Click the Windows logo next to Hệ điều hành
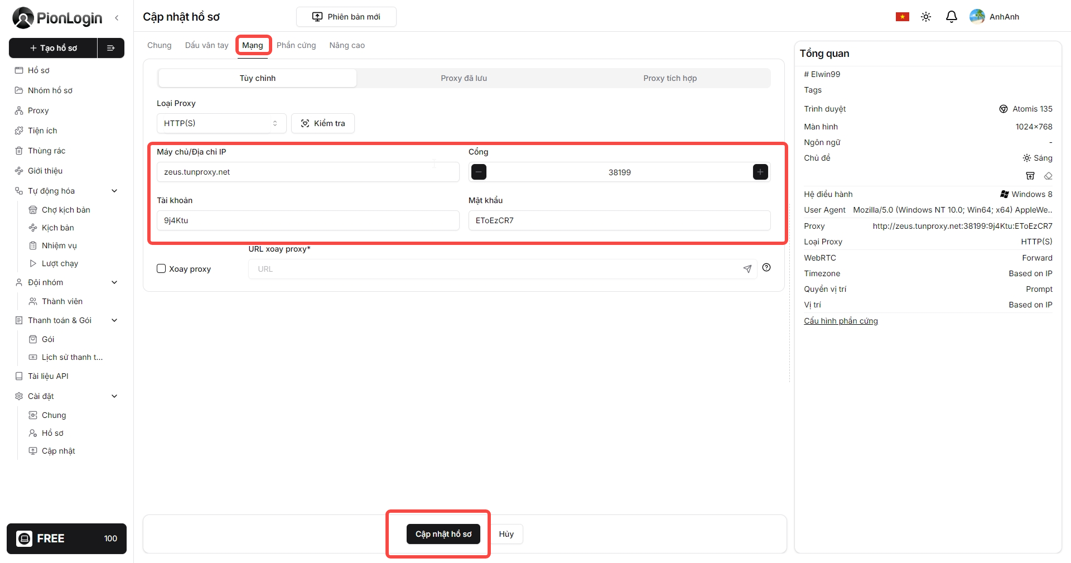This screenshot has height=563, width=1071. click(1004, 194)
